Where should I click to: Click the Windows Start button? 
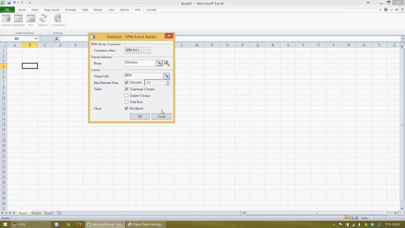point(5,224)
